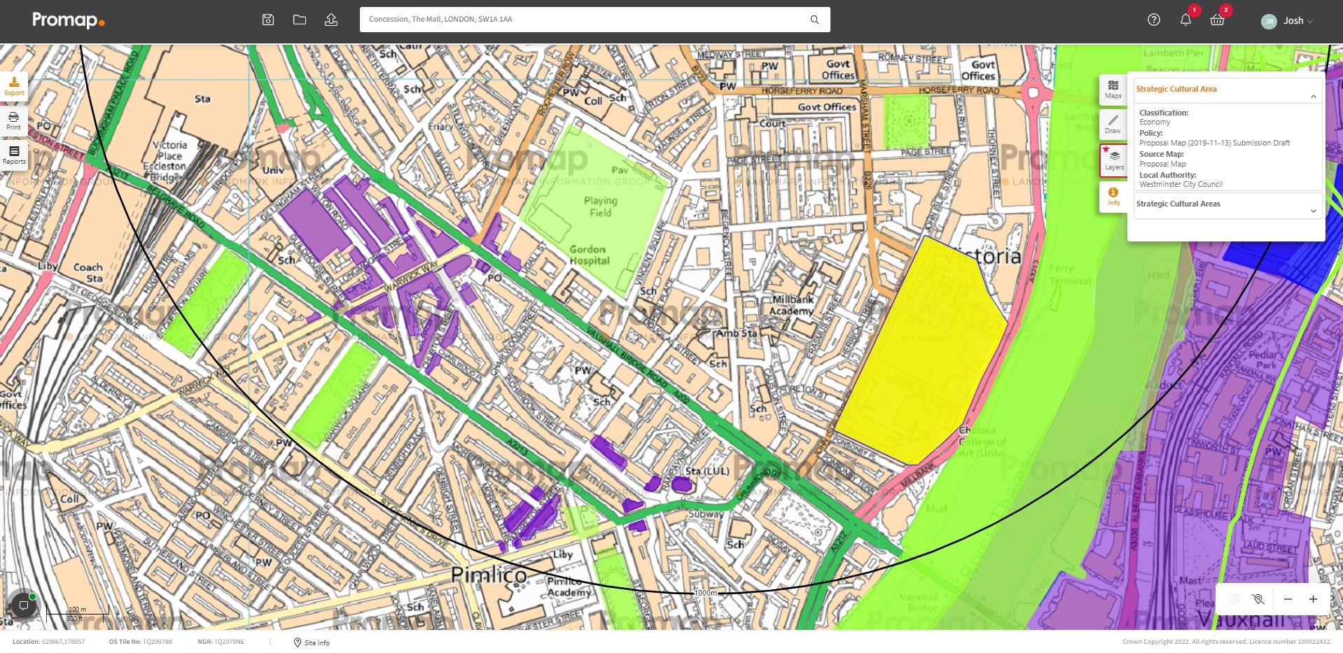Toggle the hide location pin control
This screenshot has height=653, width=1343.
click(x=1258, y=599)
